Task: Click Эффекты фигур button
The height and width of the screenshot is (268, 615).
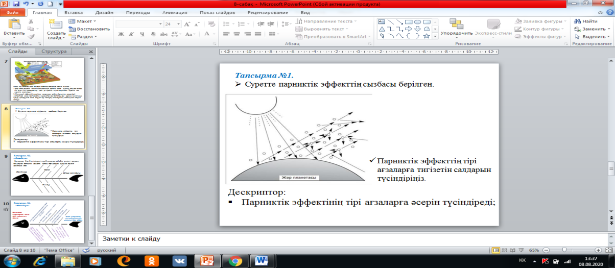Action: [541, 37]
